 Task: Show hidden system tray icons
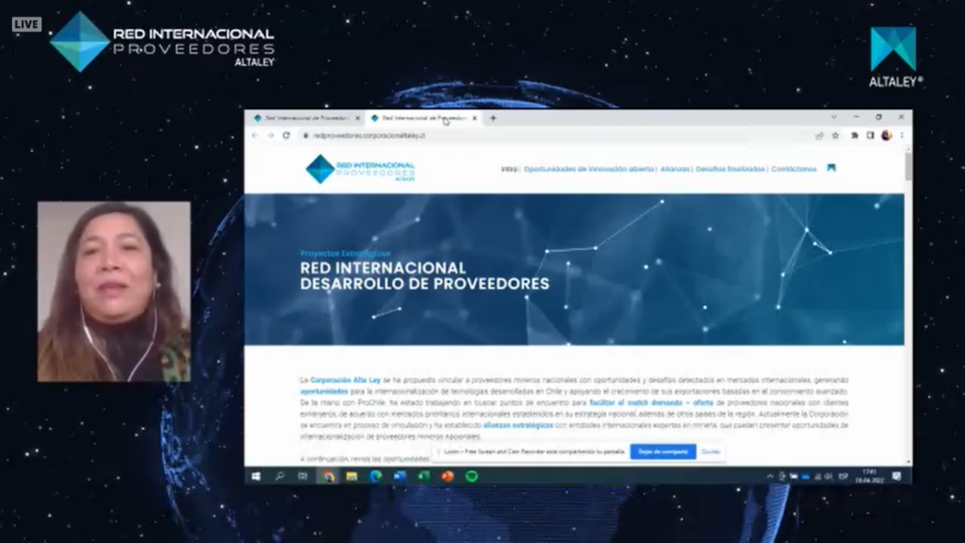coord(770,476)
